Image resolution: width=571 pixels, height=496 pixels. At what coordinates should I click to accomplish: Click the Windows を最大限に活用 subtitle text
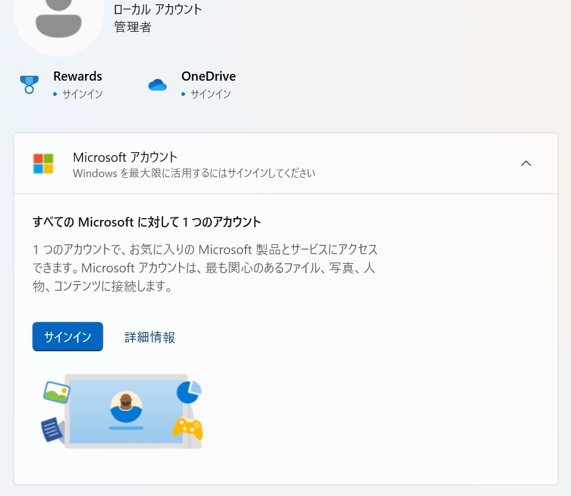point(194,173)
